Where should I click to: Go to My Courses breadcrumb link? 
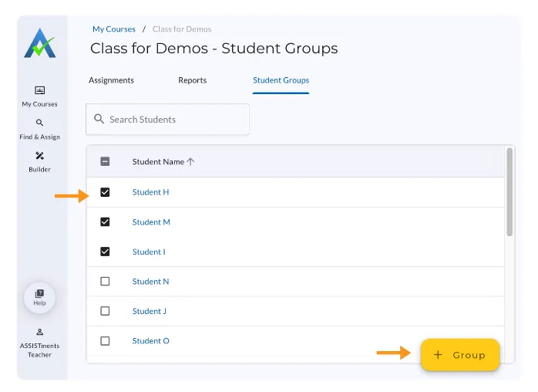tap(114, 29)
